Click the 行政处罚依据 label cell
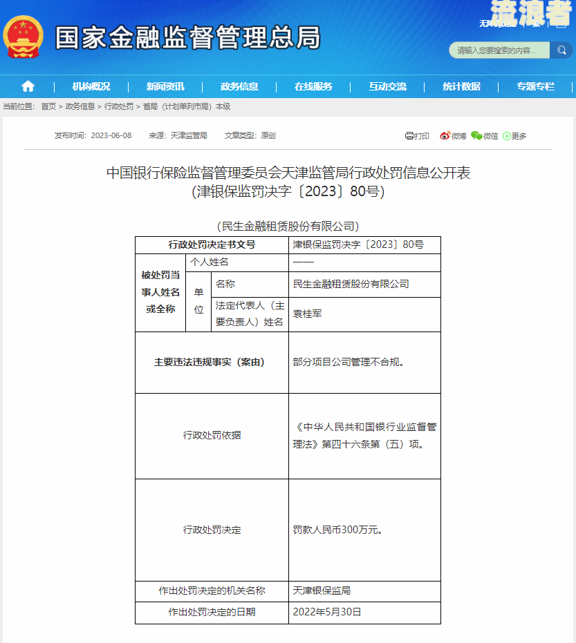Viewport: 576px width, 643px height. click(x=212, y=436)
